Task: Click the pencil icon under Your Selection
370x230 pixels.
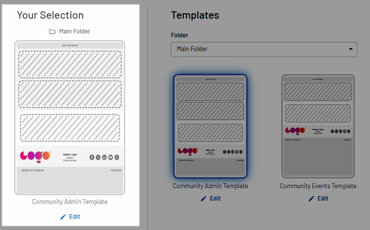Action: (x=63, y=217)
